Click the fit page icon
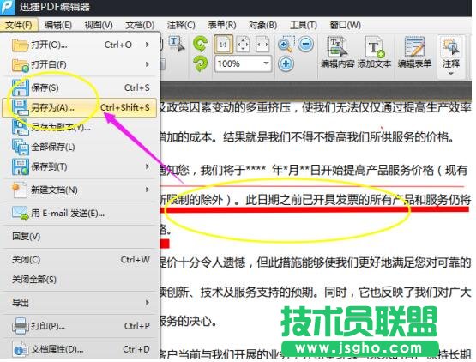476x362 pixels. pyautogui.click(x=243, y=45)
